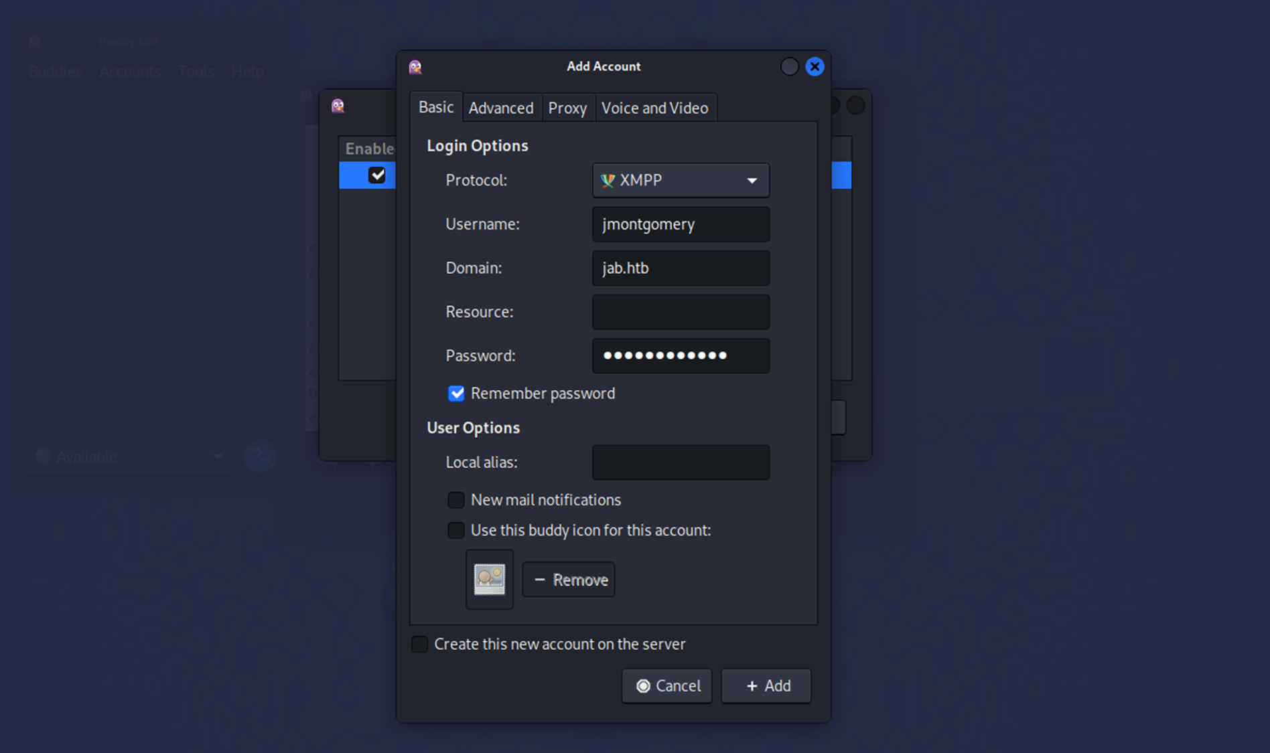Click the Password field
The width and height of the screenshot is (1270, 753).
click(x=681, y=355)
